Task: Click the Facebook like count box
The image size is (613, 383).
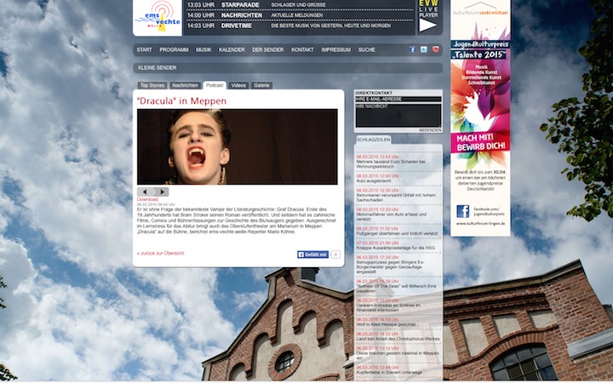Action: [335, 254]
